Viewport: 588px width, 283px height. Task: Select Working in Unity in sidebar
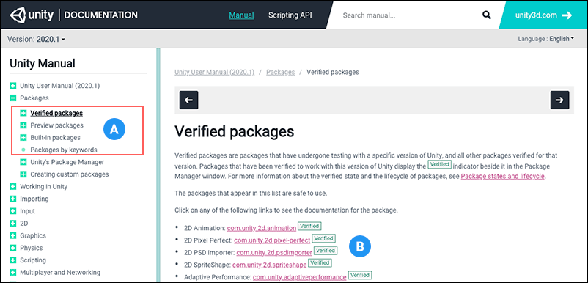pos(43,186)
